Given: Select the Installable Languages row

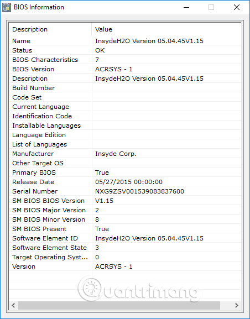Looking at the screenshot, I should click(x=125, y=125).
